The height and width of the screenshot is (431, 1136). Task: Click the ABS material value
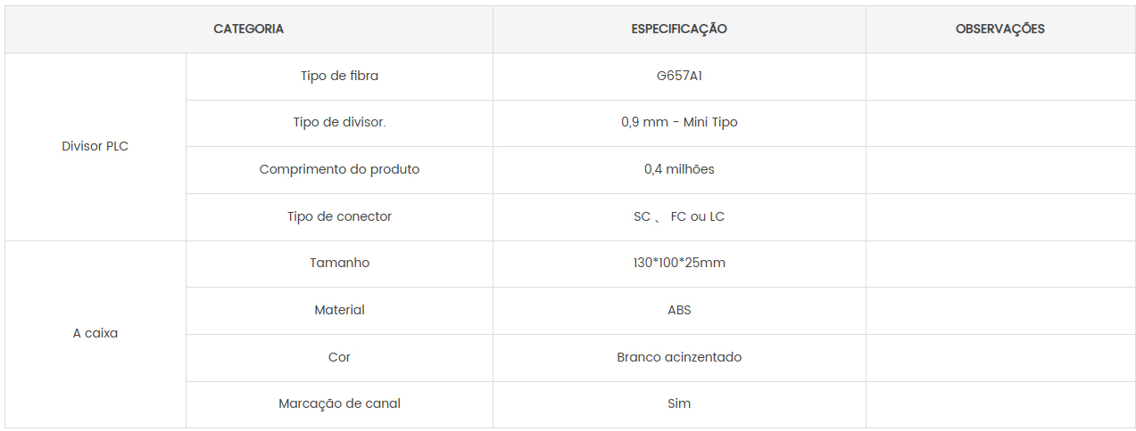[x=679, y=311]
